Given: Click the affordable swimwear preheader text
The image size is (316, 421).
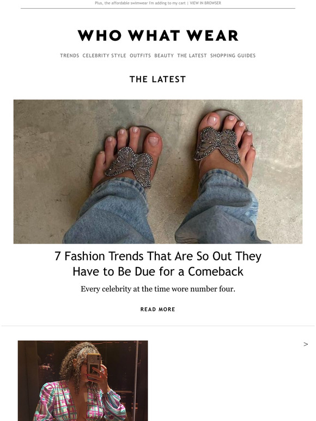Looking at the screenshot, I should (140, 3).
